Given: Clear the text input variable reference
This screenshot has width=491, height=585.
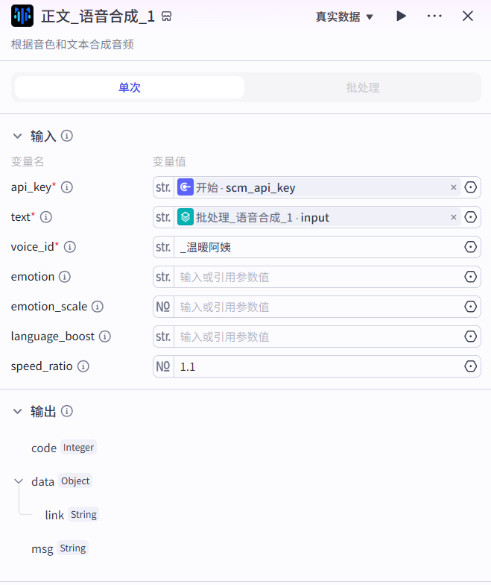Looking at the screenshot, I should (453, 217).
